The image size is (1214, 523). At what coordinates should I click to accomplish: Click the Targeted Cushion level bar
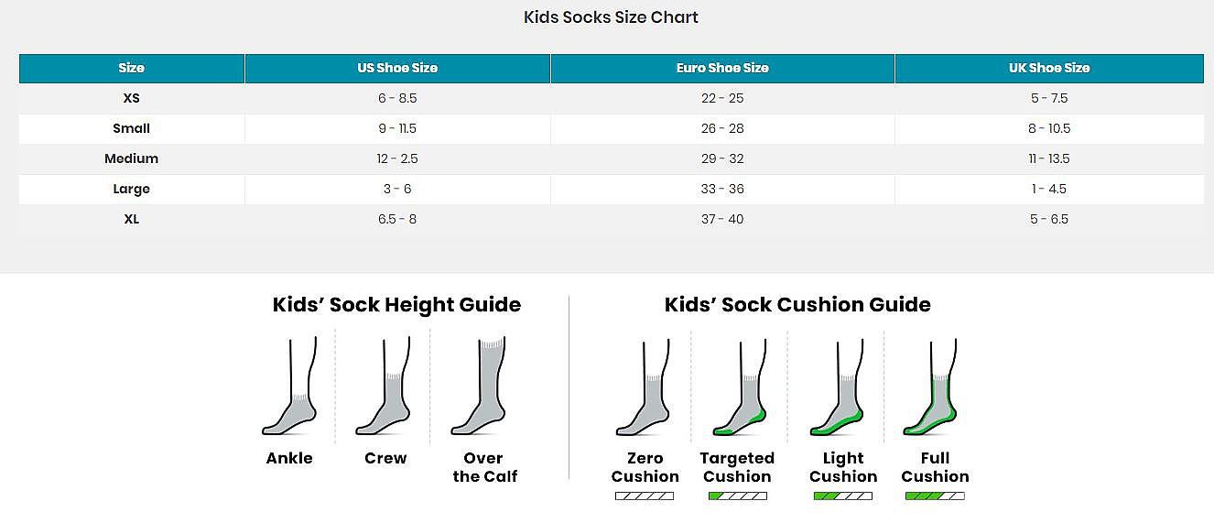pyautogui.click(x=737, y=496)
